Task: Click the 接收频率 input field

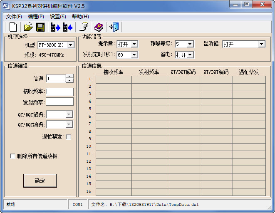Action: click(59, 92)
